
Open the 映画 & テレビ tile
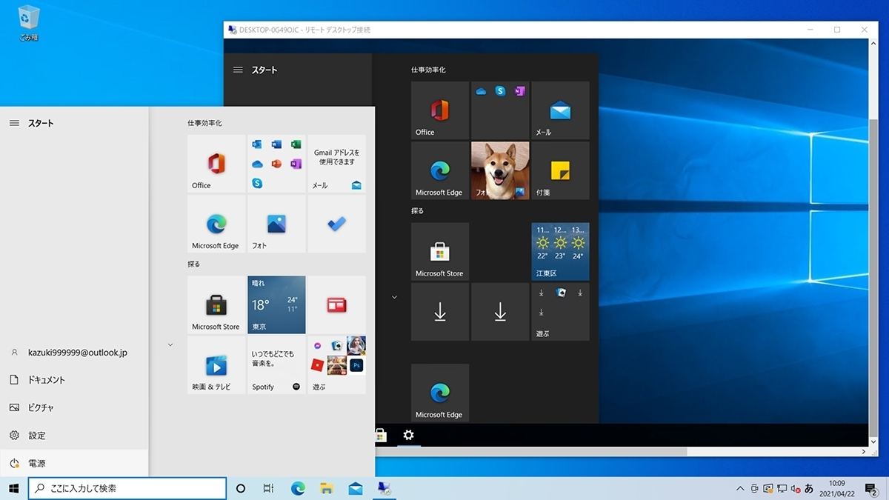pyautogui.click(x=216, y=365)
